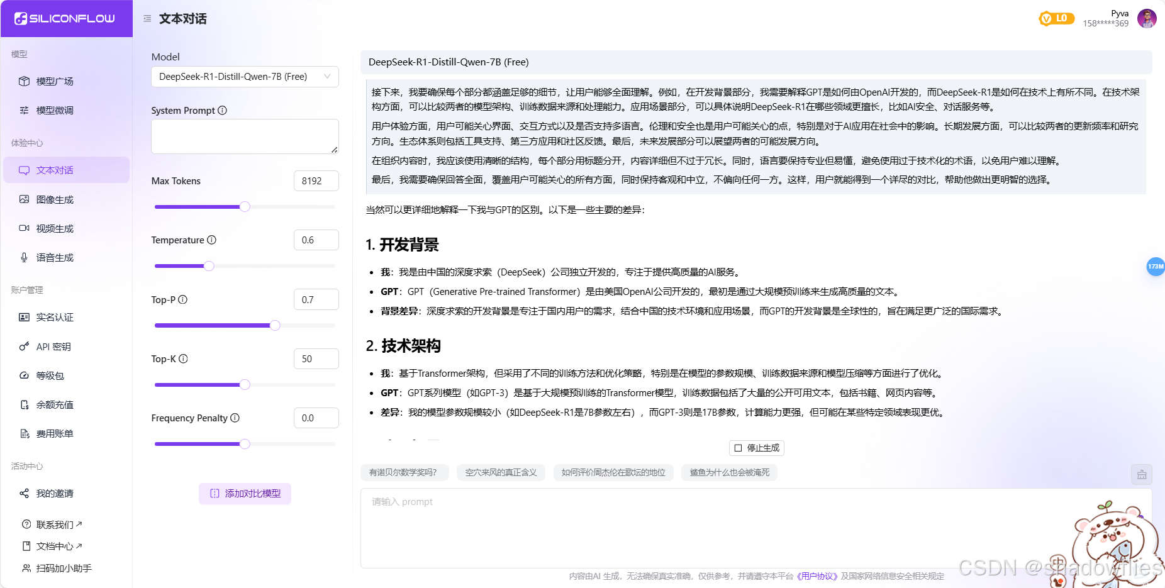The image size is (1165, 588).
Task: Click the blue 173M floating badge
Action: 1156,267
